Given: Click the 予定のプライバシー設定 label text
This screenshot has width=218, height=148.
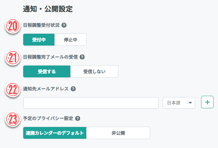Looking at the screenshot, I should click(48, 118).
